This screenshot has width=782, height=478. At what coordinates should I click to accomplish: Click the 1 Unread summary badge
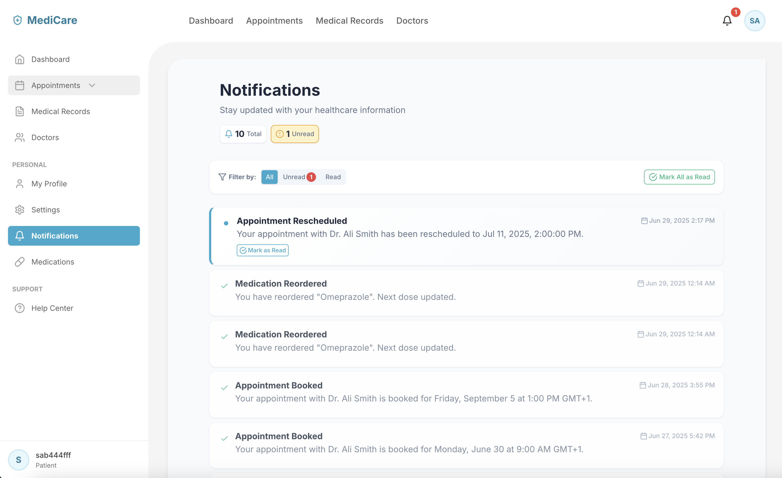294,134
